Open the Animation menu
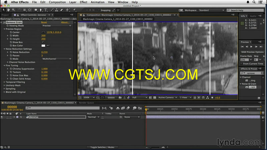 [x=97, y=2]
